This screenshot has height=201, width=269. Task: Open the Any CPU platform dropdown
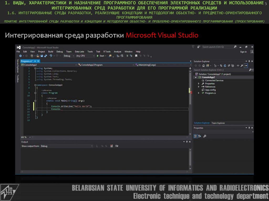pos(85,56)
